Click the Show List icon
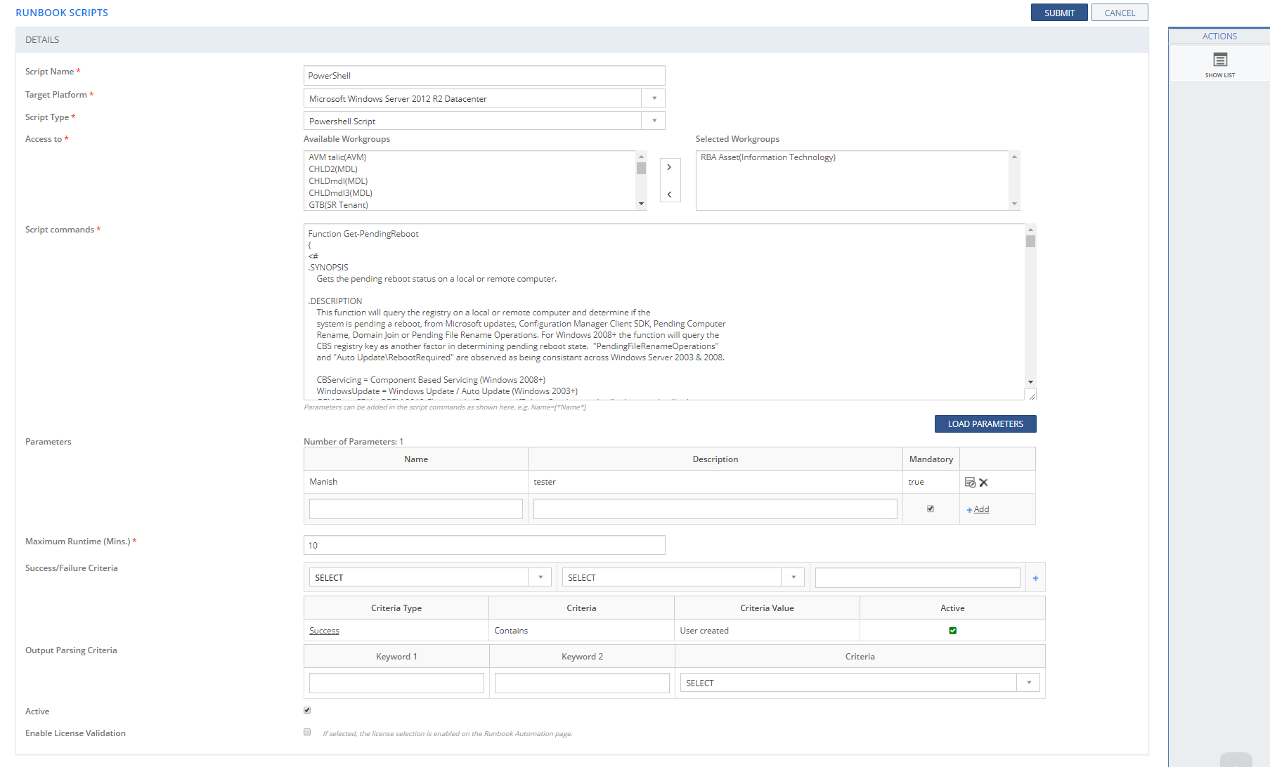Screen dimensions: 1270x767 click(1219, 60)
